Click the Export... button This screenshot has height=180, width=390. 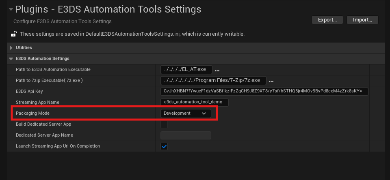coord(327,20)
